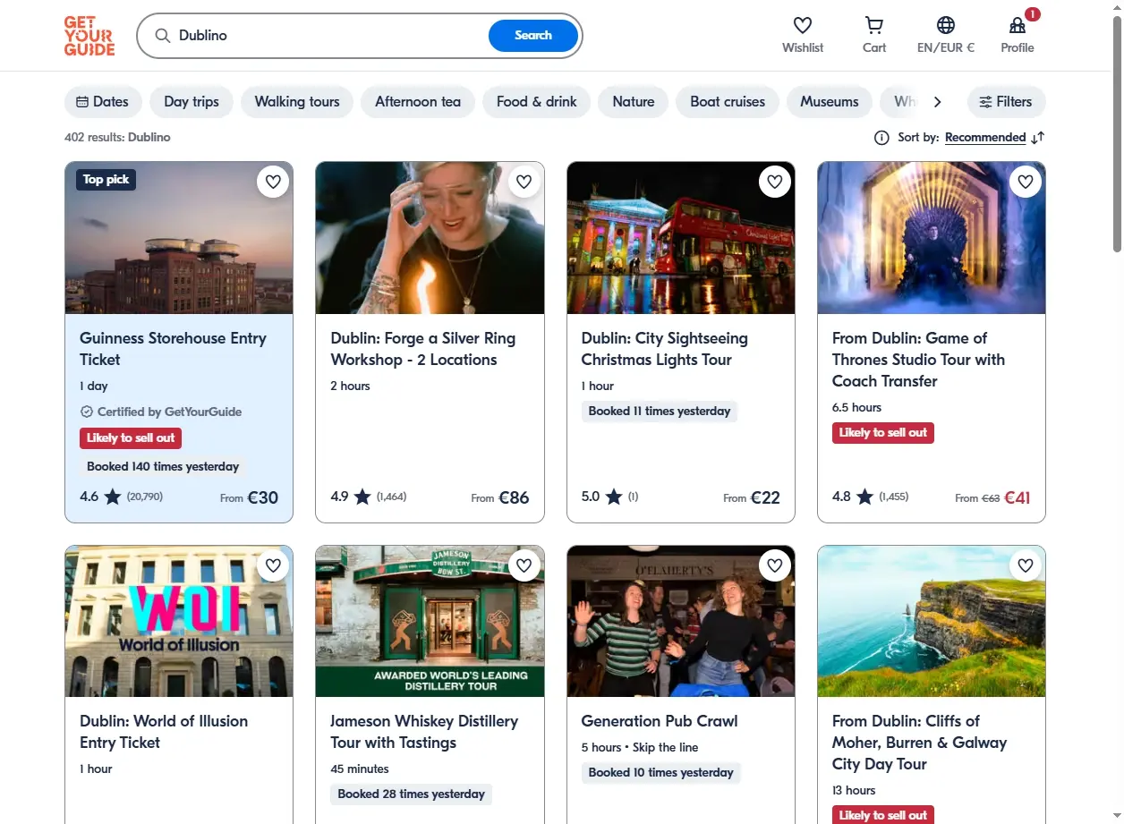Select the Nature chip

tap(634, 102)
